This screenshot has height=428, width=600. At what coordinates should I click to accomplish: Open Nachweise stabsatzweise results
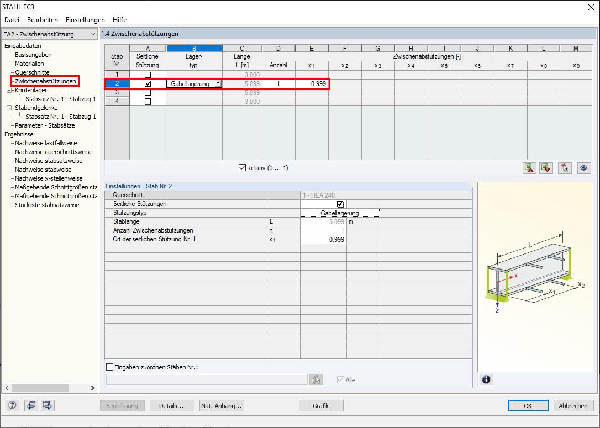coord(49,161)
